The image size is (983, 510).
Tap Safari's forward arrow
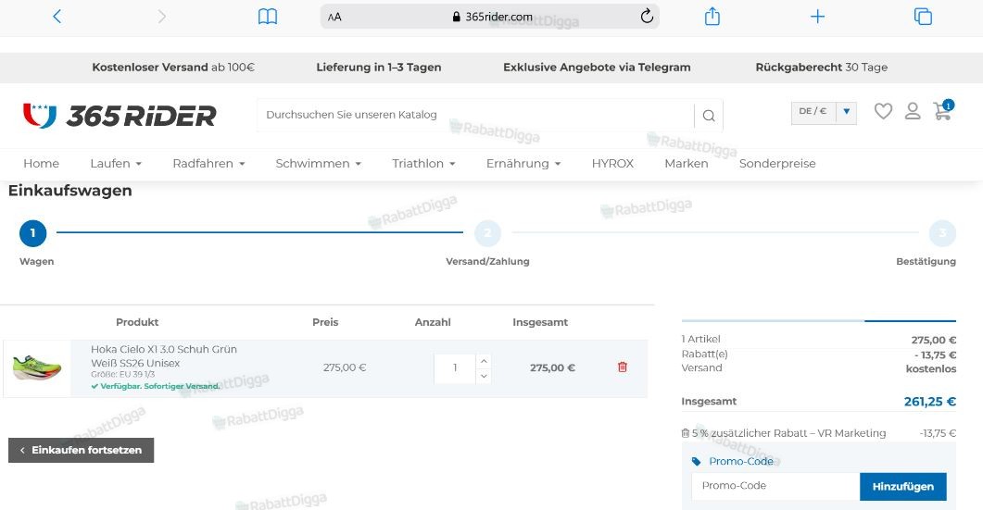(162, 17)
